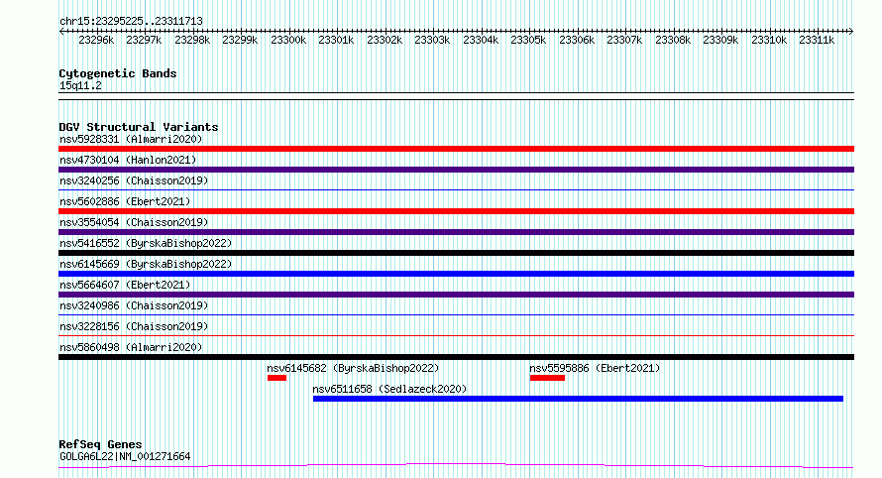Screen dimensions: 882x478
Task: Click the magenta GOLGA6L22 gene line
Action: point(456,466)
